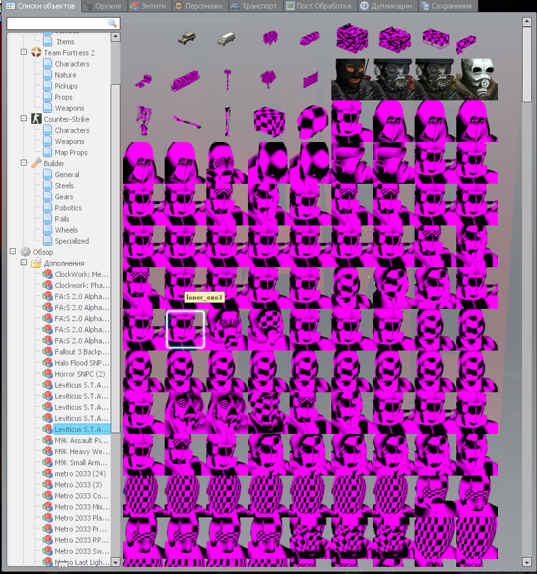Click the car icon on Транспорт tab
This screenshot has width=537, height=574.
pyautogui.click(x=235, y=6)
